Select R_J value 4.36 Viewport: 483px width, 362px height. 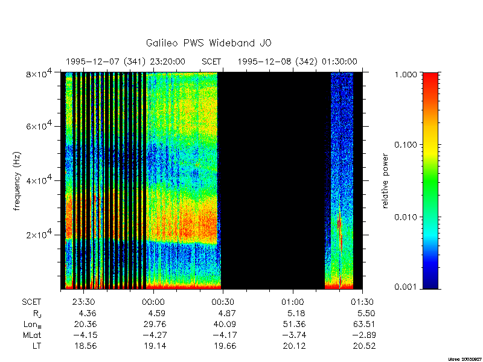click(x=88, y=313)
